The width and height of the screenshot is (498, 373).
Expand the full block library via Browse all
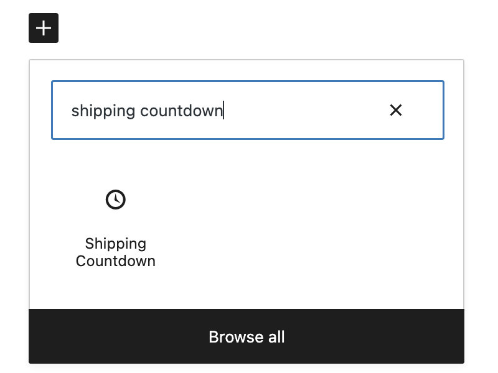coord(247,336)
